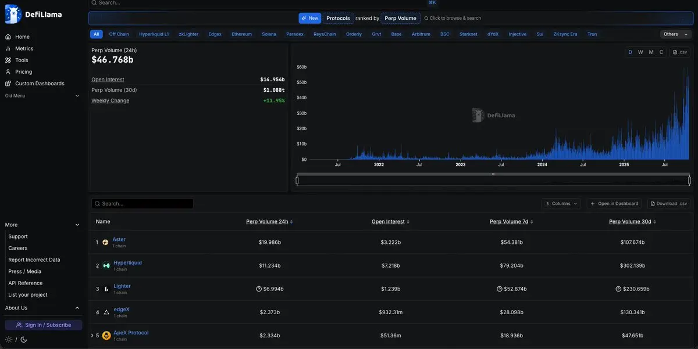Click browse and search magnifier hint
698x349 pixels.
pyautogui.click(x=453, y=18)
